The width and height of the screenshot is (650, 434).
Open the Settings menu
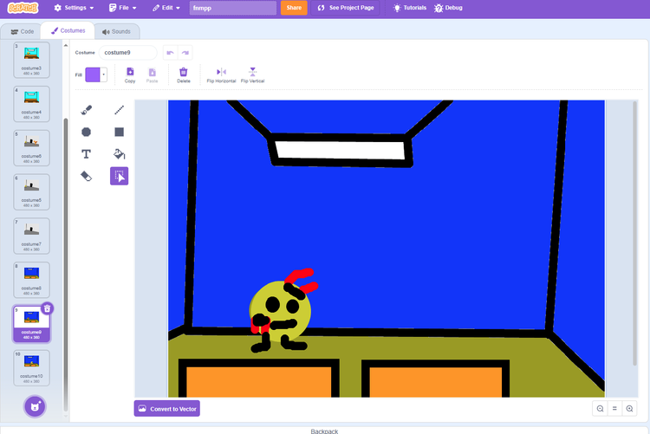point(74,8)
